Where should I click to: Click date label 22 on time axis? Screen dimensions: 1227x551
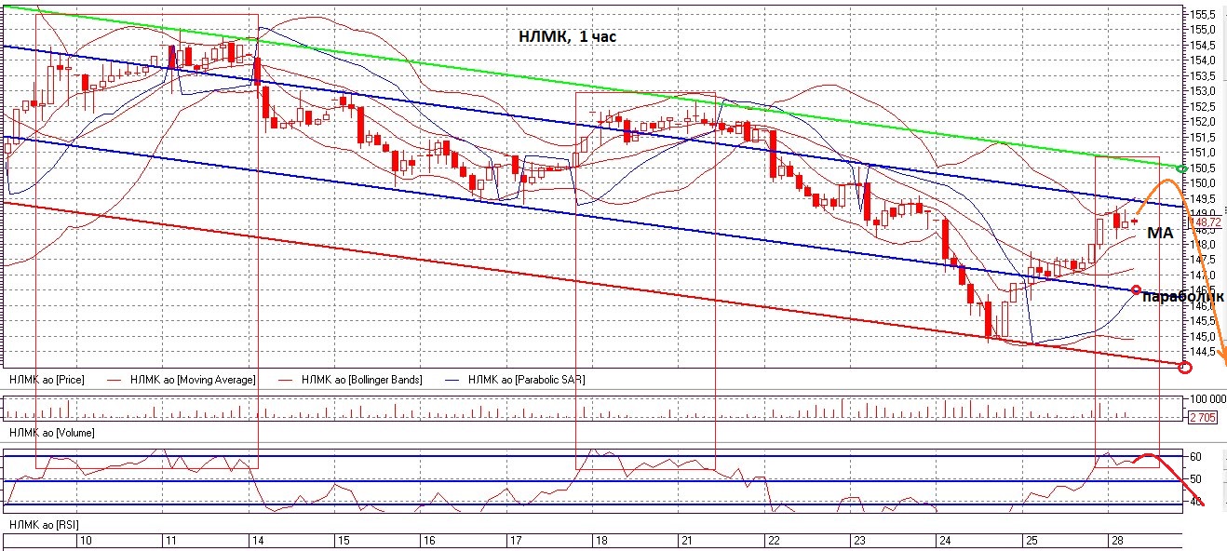point(773,540)
